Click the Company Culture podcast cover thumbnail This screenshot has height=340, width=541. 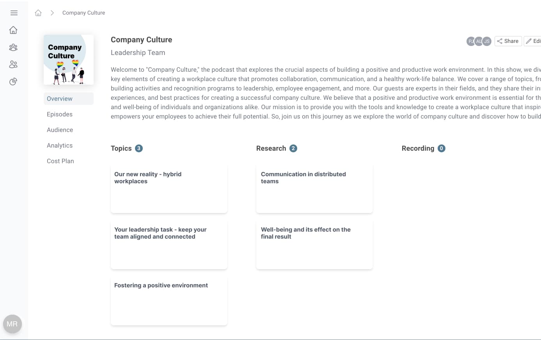69,60
